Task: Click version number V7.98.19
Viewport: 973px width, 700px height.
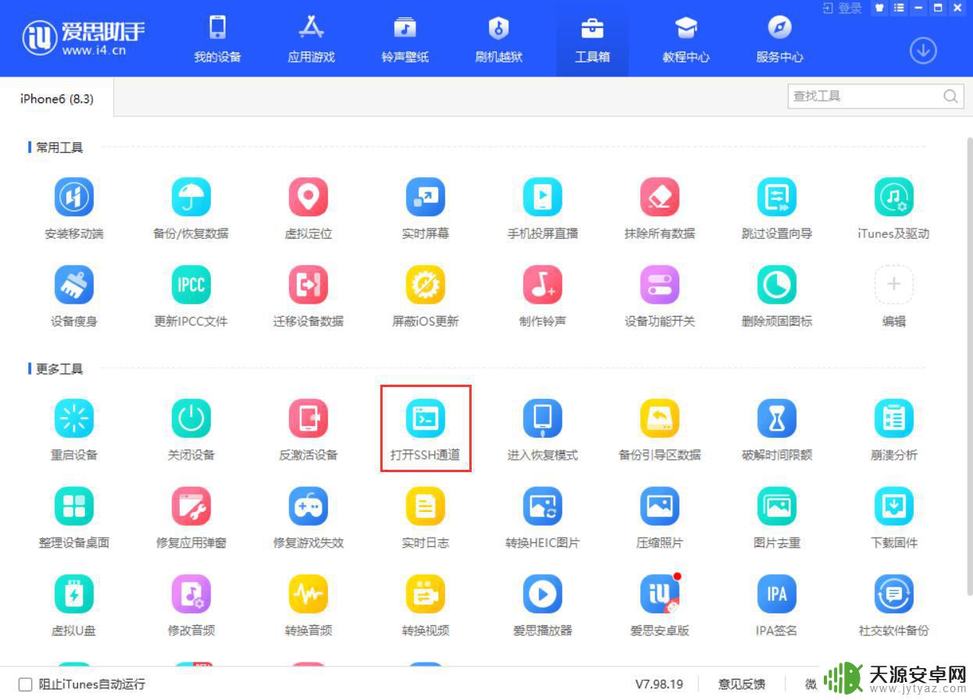Action: click(659, 684)
